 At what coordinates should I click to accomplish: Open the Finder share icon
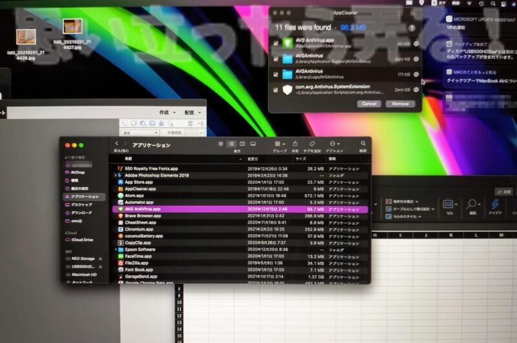(x=295, y=144)
